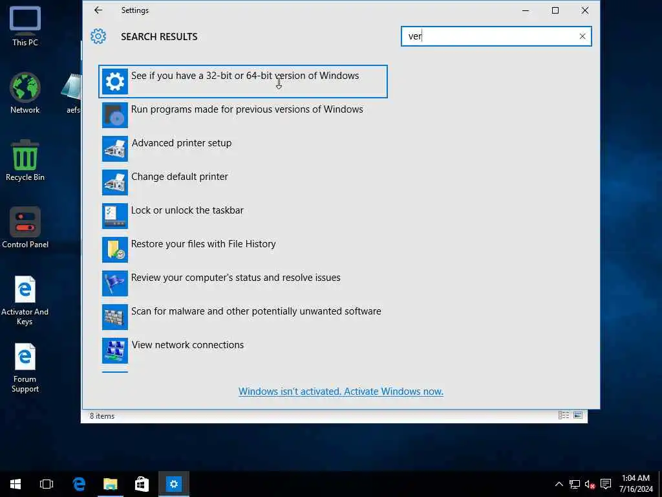Click 'Windows isn't activated. Activate Windows now.' link
Viewport: 662px width, 497px height.
pyautogui.click(x=341, y=392)
